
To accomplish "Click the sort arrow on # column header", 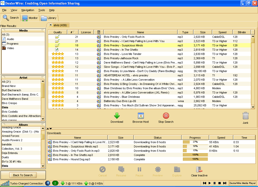I will coord(74,32).
